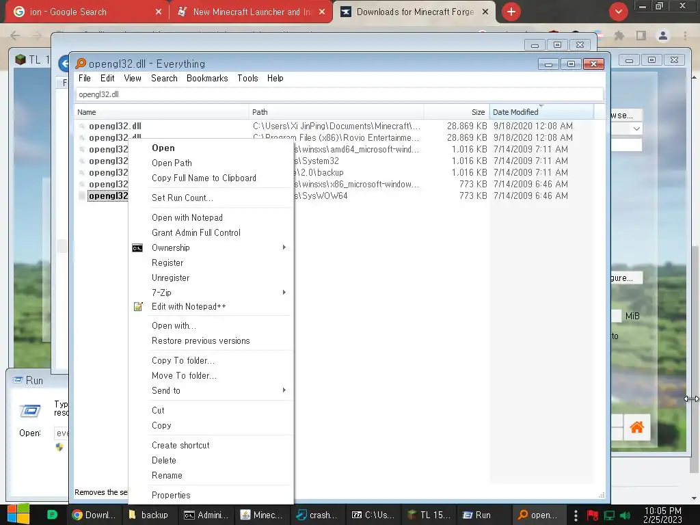The width and height of the screenshot is (700, 525).
Task: Click the blue back arrow in rear window
Action: (x=64, y=64)
